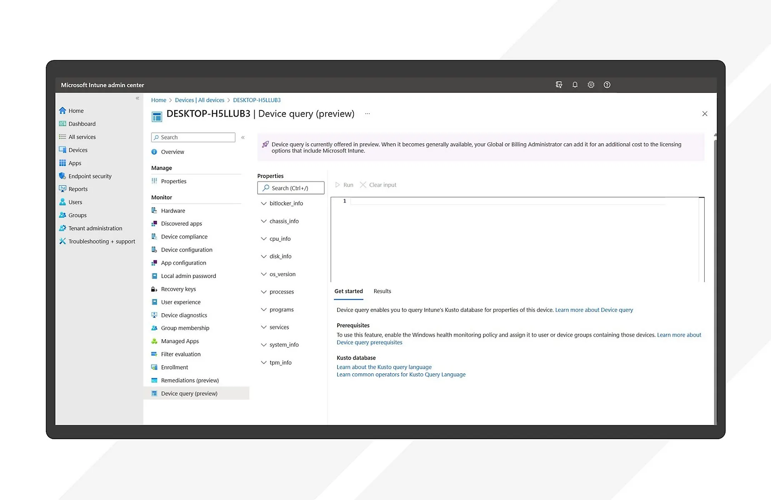The height and width of the screenshot is (500, 771).
Task: Open the Home icon in sidebar
Action: coord(63,110)
